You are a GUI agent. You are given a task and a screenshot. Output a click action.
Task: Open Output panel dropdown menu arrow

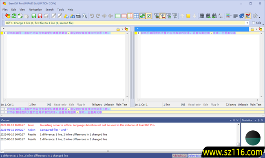point(230,121)
